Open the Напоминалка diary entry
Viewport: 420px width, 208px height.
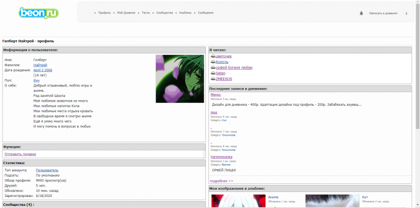click(x=222, y=157)
